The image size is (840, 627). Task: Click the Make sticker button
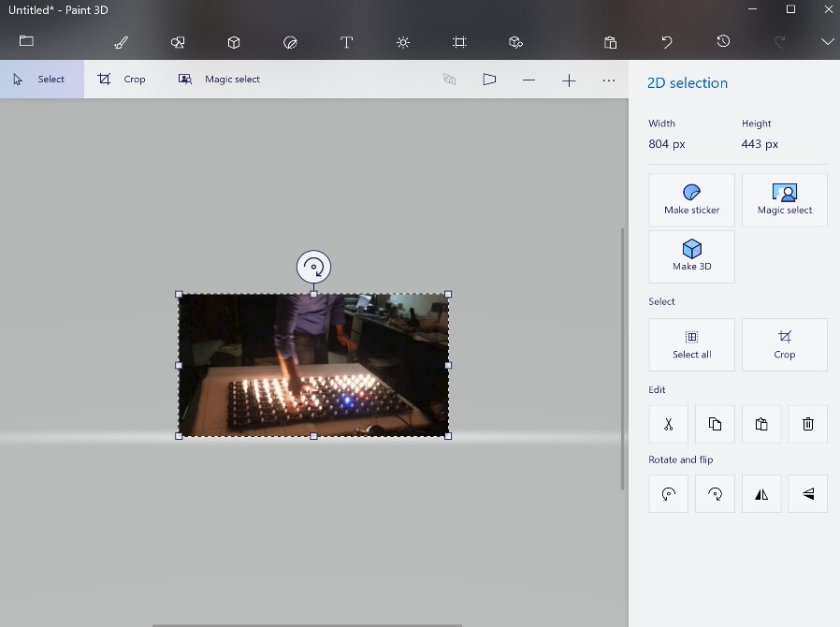(x=691, y=200)
